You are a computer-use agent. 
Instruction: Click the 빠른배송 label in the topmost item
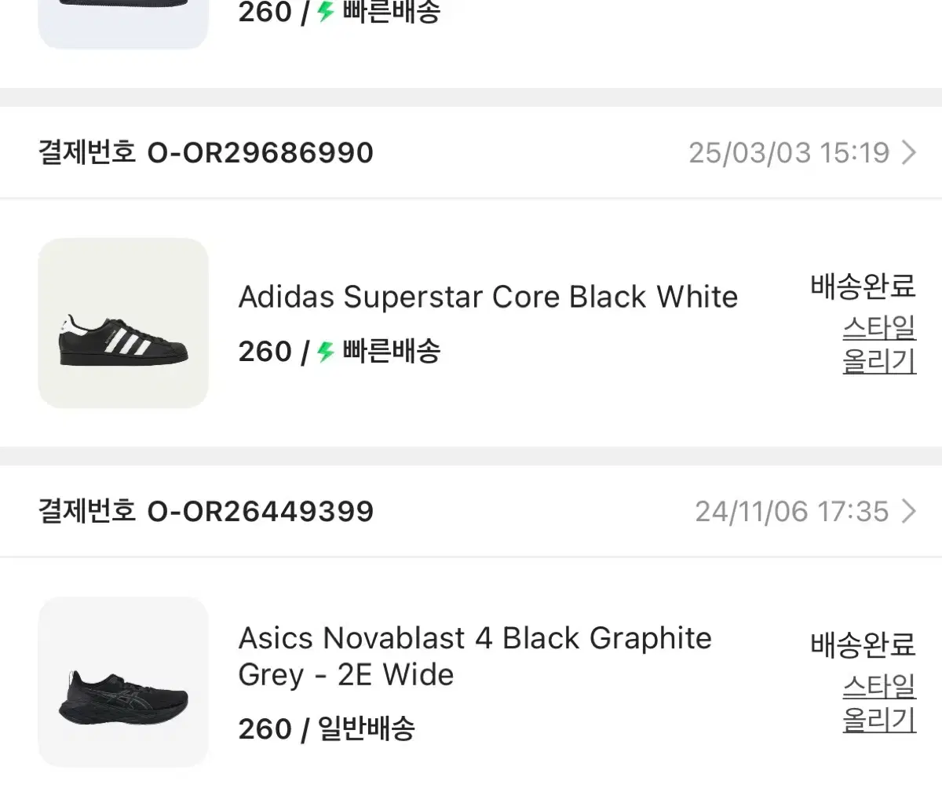pyautogui.click(x=392, y=12)
